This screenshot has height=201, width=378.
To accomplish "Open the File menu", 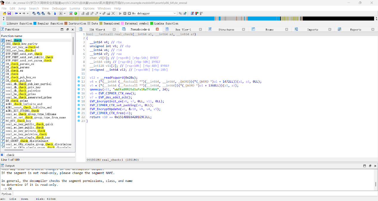I will coord(4,8).
